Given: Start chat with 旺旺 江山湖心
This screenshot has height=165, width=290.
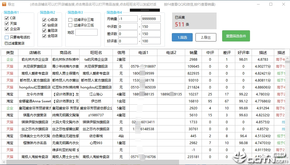Looking at the screenshot, I should click(96, 94).
